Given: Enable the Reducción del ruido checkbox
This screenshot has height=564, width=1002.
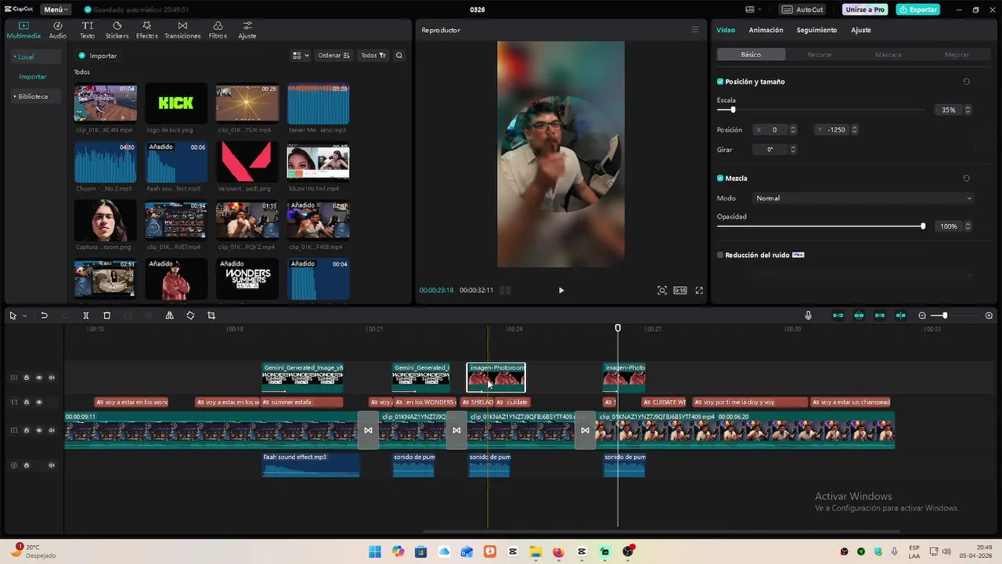Looking at the screenshot, I should [x=720, y=255].
